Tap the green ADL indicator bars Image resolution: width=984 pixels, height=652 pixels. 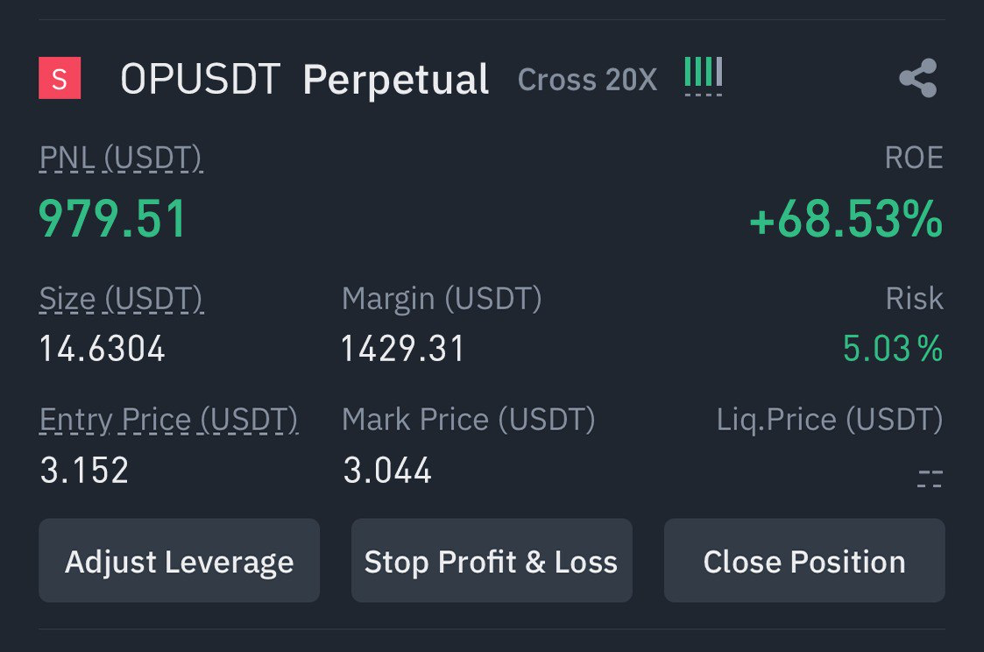(x=703, y=75)
